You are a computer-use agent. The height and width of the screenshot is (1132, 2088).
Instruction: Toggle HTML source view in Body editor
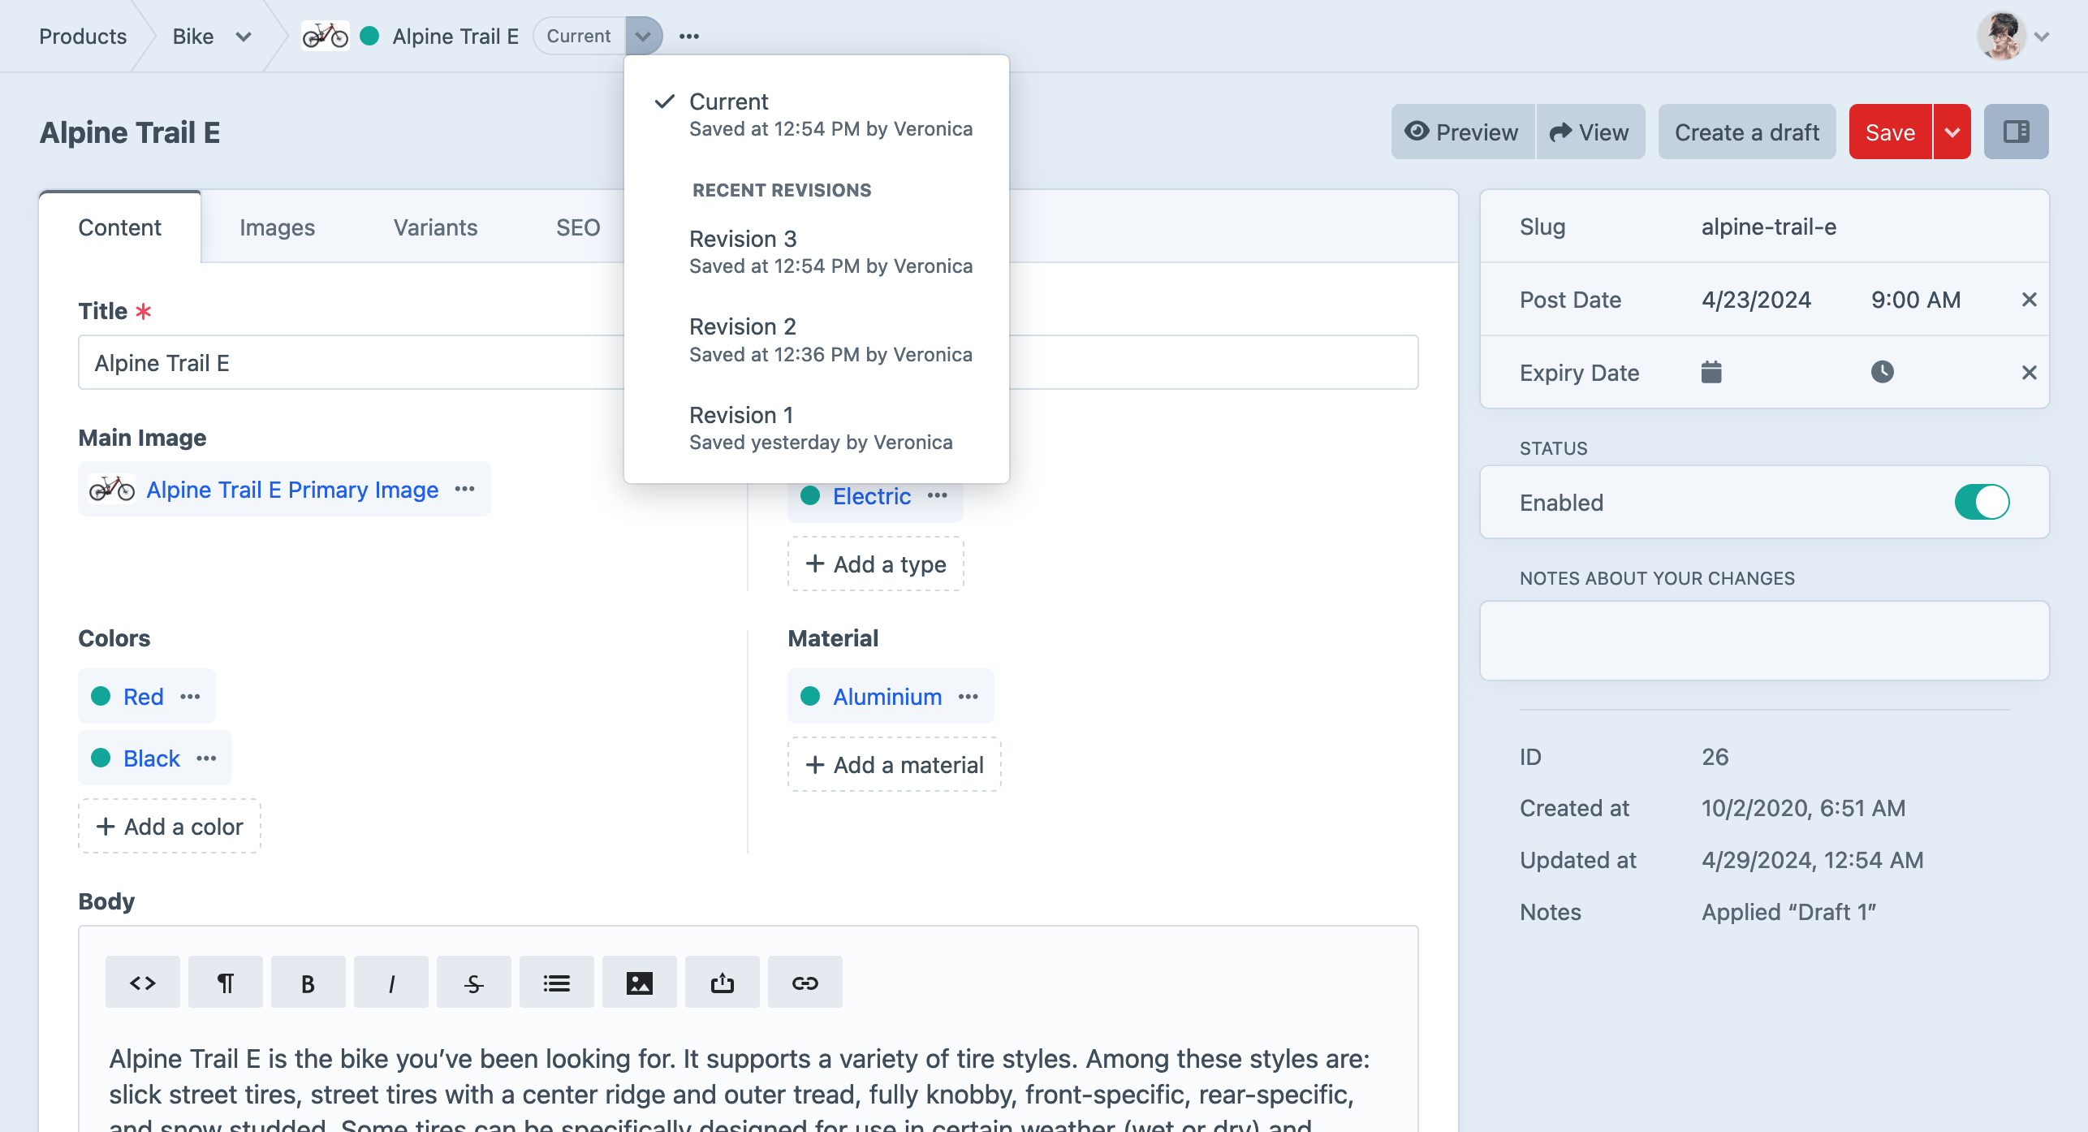[143, 983]
